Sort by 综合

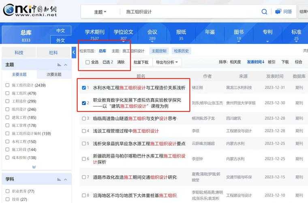tap(298, 62)
